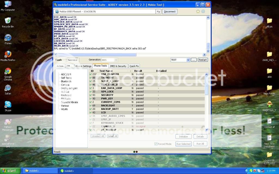Disable the Forced Mode checkbox
The width and height of the screenshot is (279, 174).
(x=156, y=144)
